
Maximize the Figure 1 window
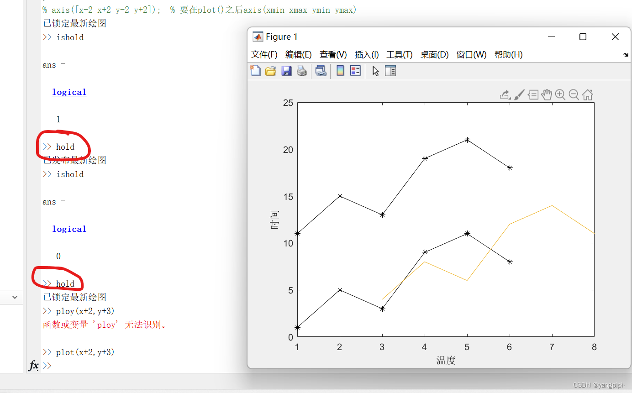coord(583,37)
